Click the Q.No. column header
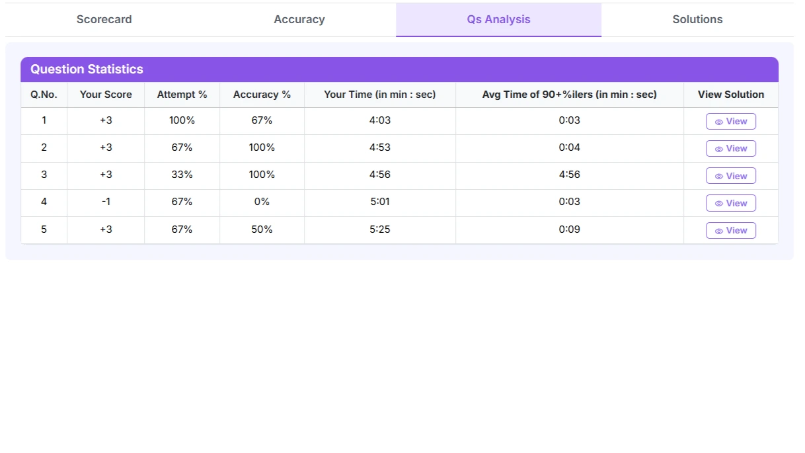This screenshot has height=453, width=805. tap(44, 95)
